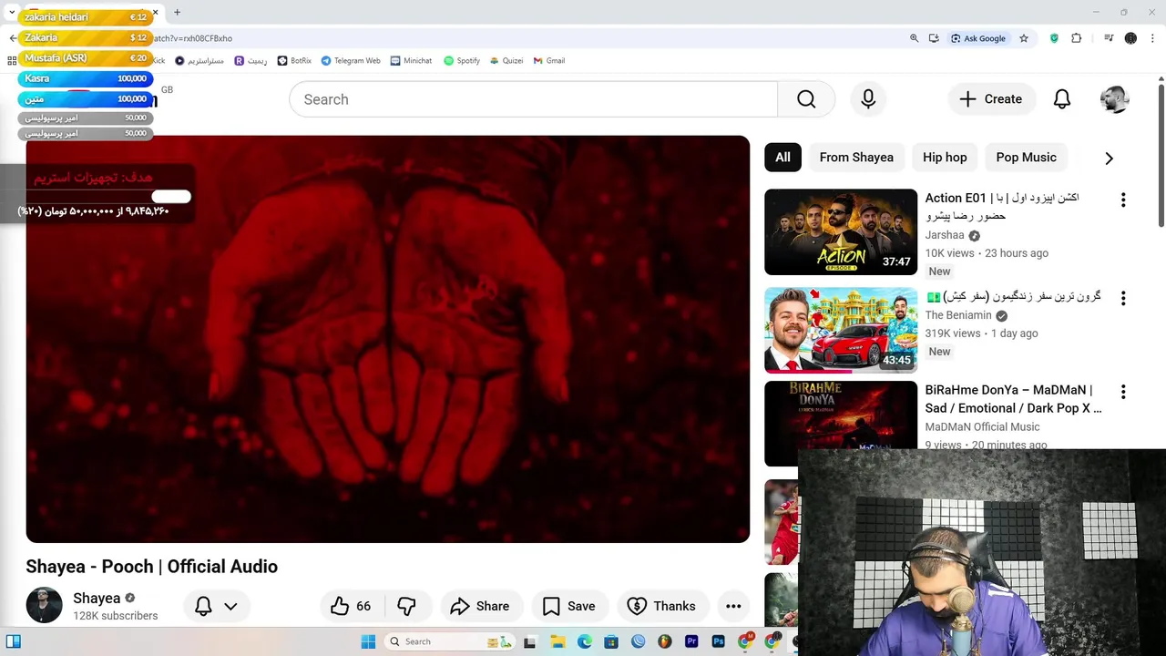The image size is (1166, 656).
Task: Bookmark this page with the star icon
Action: click(x=1024, y=38)
